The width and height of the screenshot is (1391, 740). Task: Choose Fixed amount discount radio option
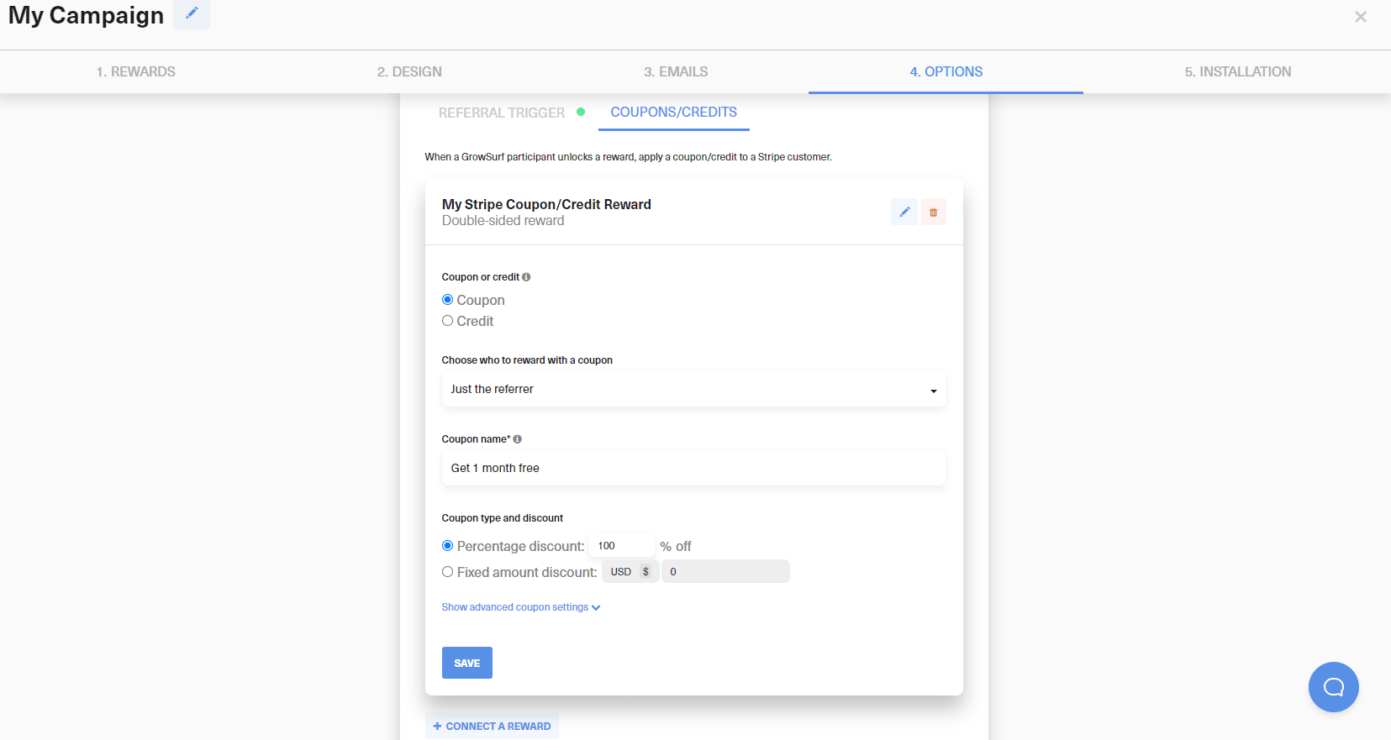point(448,572)
